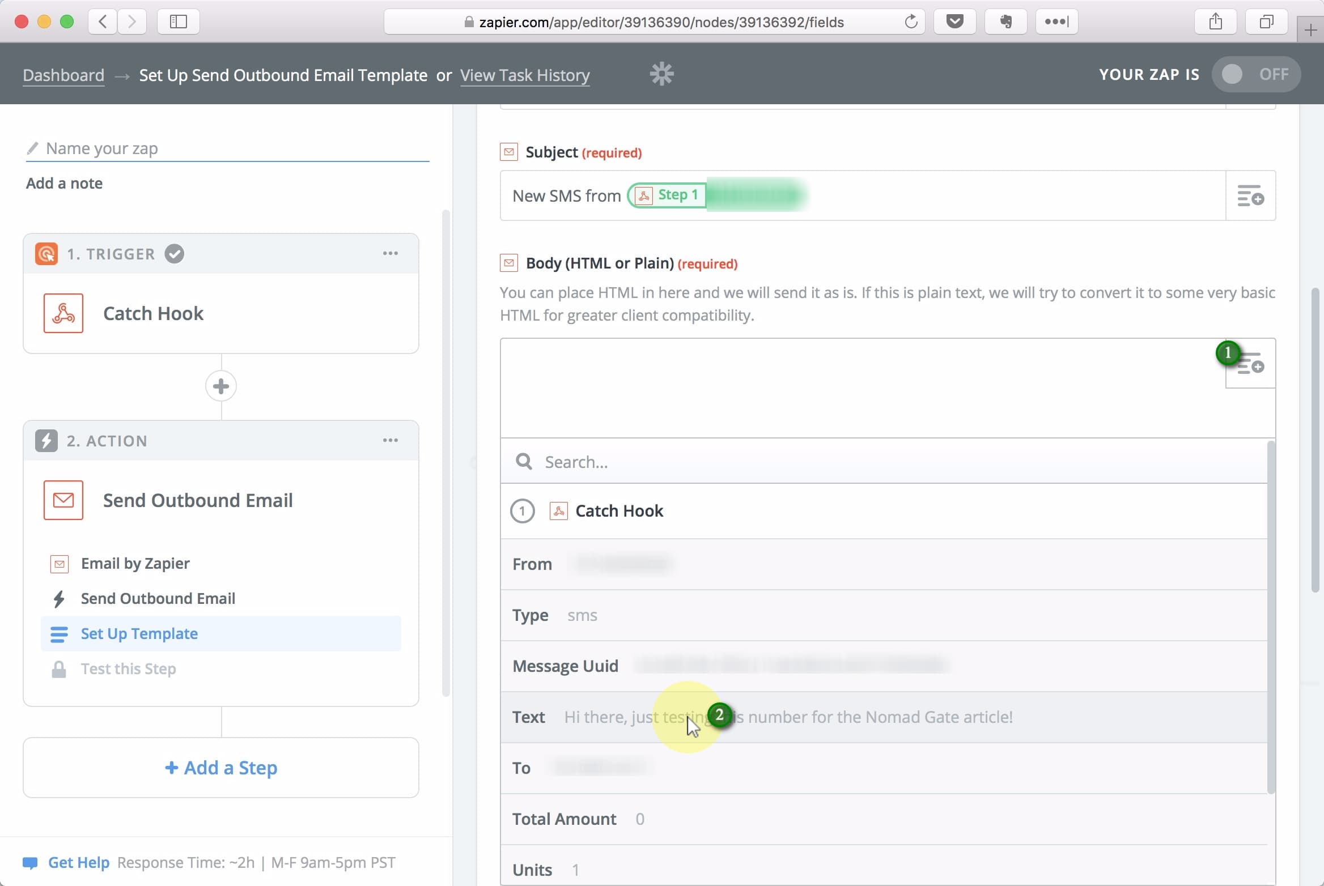This screenshot has height=886, width=1324.
Task: Open the Catch Hook trigger step
Action: [x=221, y=313]
